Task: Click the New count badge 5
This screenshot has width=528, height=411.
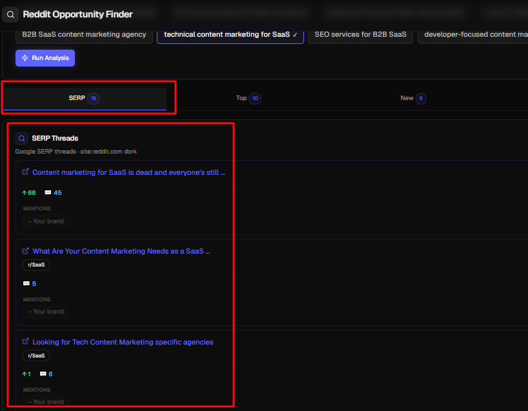Action: (x=421, y=98)
